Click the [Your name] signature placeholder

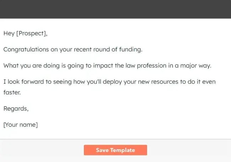(21, 125)
